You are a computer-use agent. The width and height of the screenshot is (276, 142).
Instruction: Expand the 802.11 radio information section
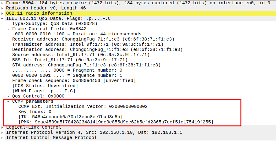point(3,13)
